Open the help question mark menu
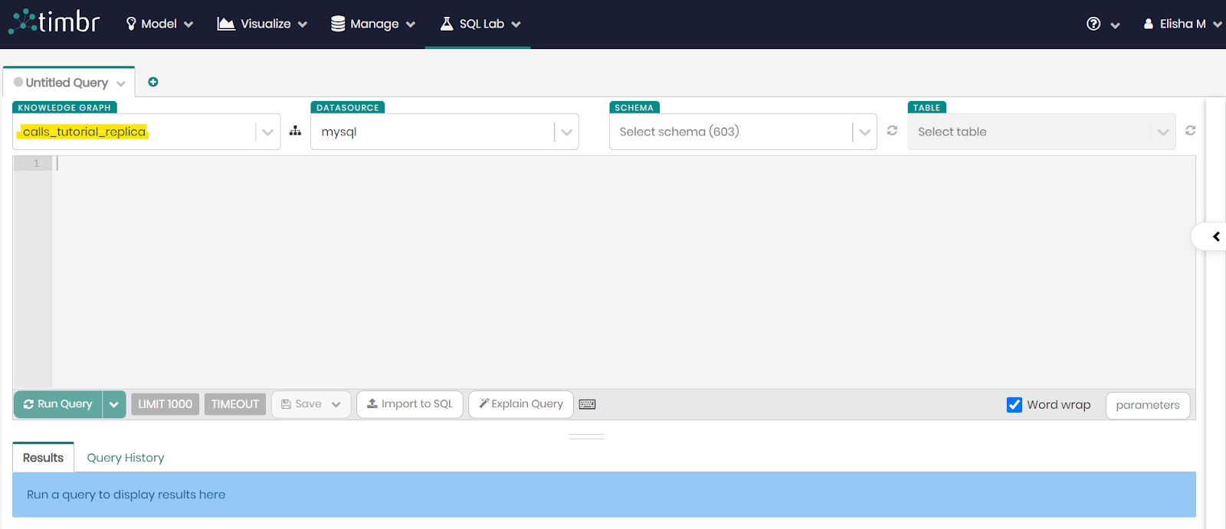The width and height of the screenshot is (1226, 529). pyautogui.click(x=1094, y=24)
